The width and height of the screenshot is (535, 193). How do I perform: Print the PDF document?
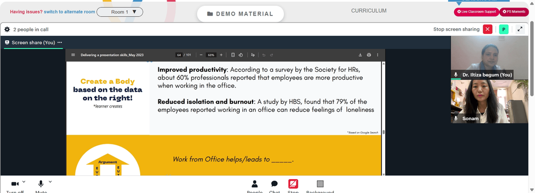pyautogui.click(x=369, y=55)
